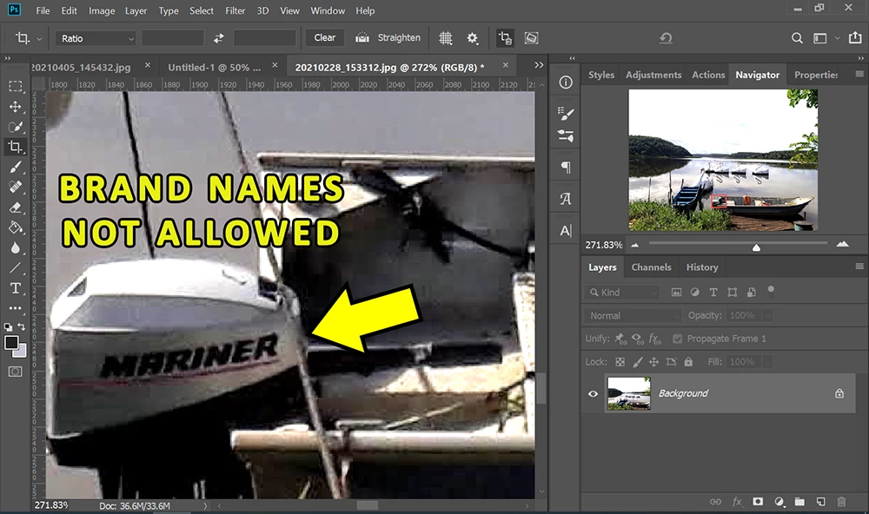Viewport: 869px width, 514px height.
Task: Switch to the Adjustments panel tab
Action: coord(653,75)
